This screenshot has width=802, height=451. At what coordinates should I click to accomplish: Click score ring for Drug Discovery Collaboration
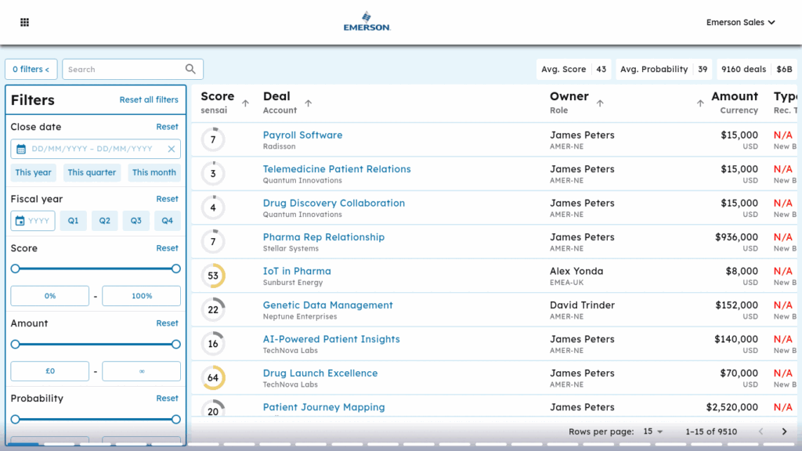[x=213, y=207]
